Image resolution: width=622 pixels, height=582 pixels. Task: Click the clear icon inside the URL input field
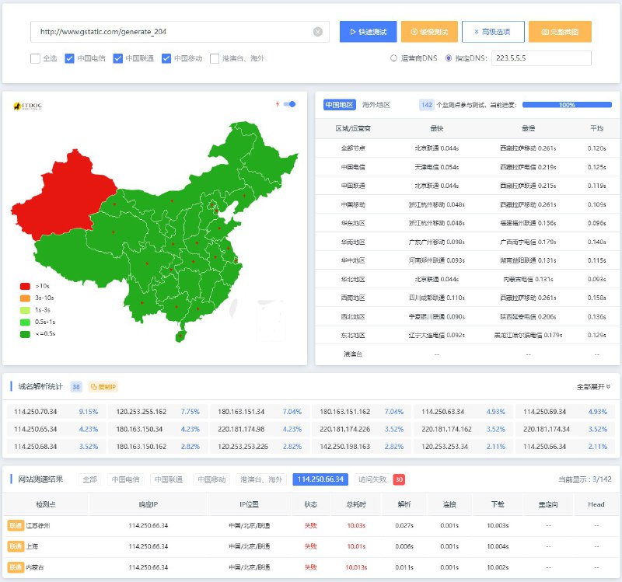(x=317, y=32)
